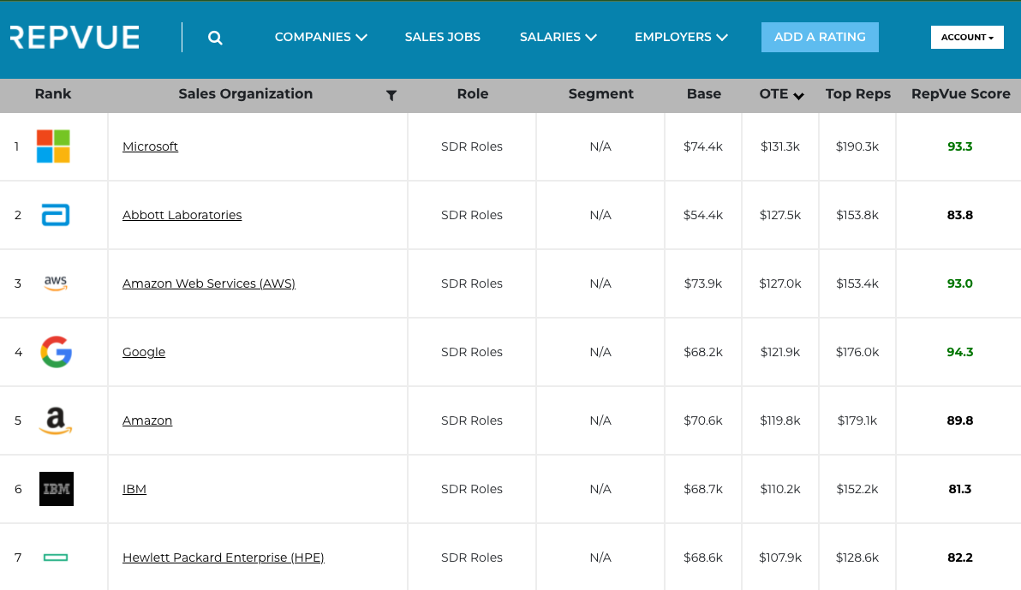Go to Sales Jobs
Screen dimensions: 1021x590
coord(443,37)
